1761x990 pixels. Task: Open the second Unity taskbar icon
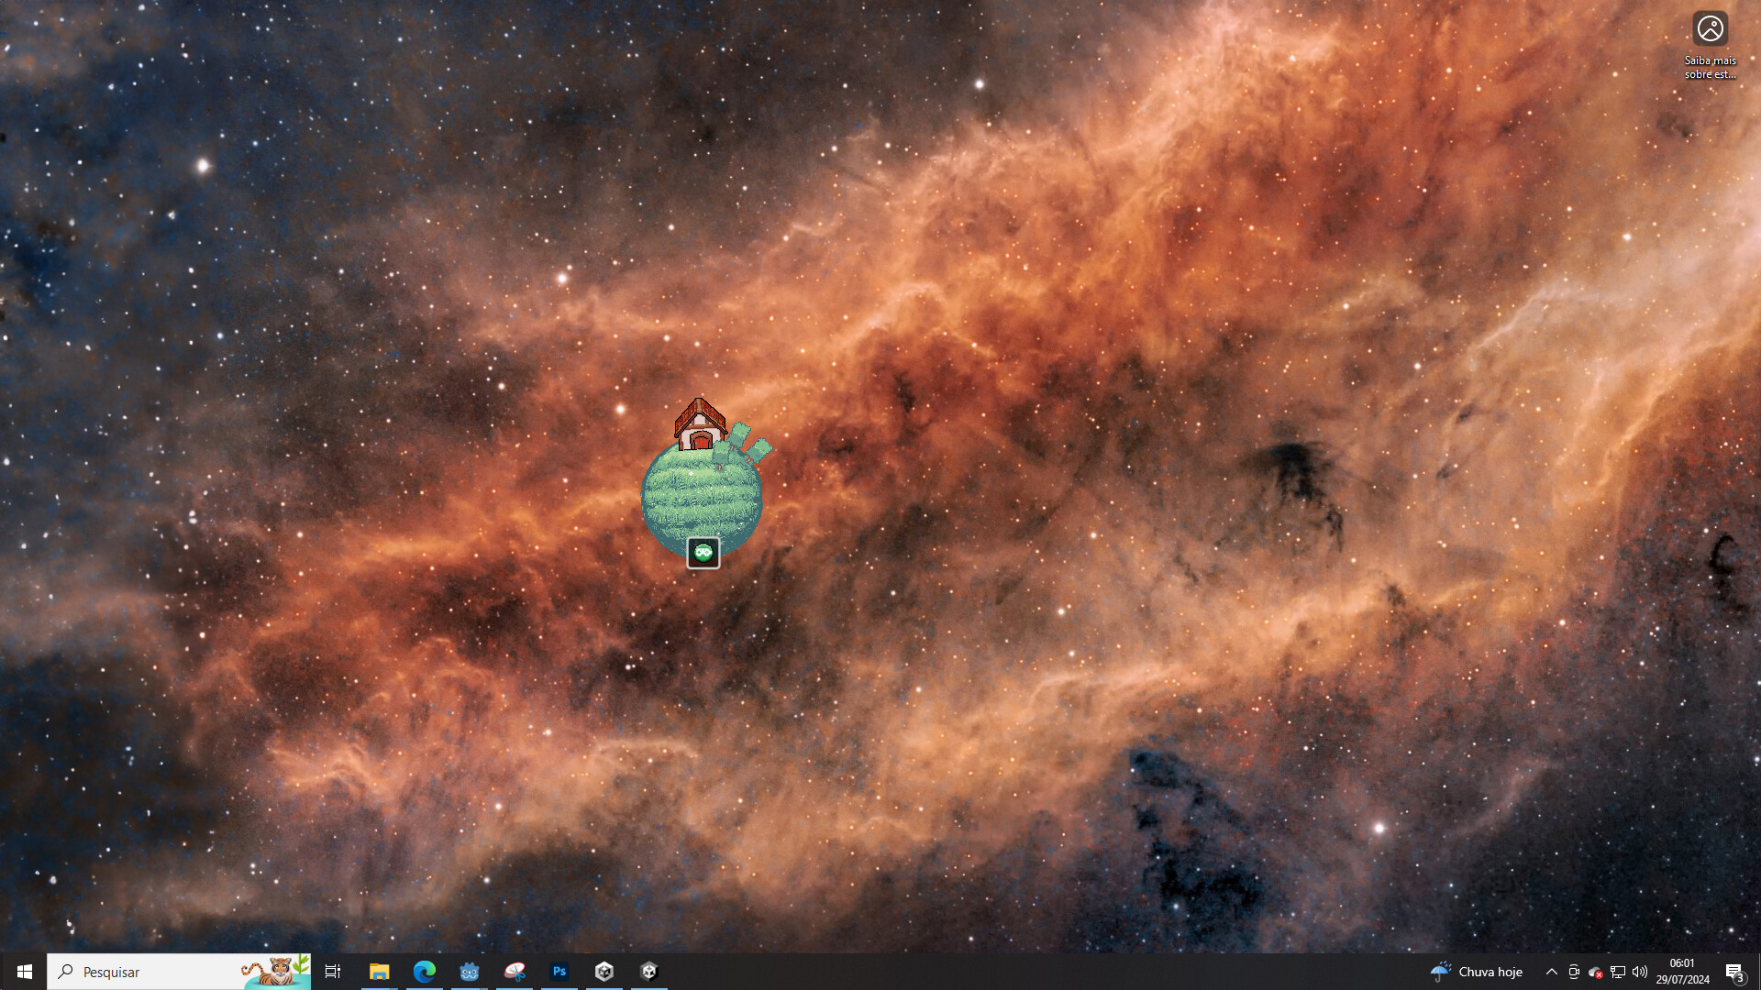pos(648,972)
